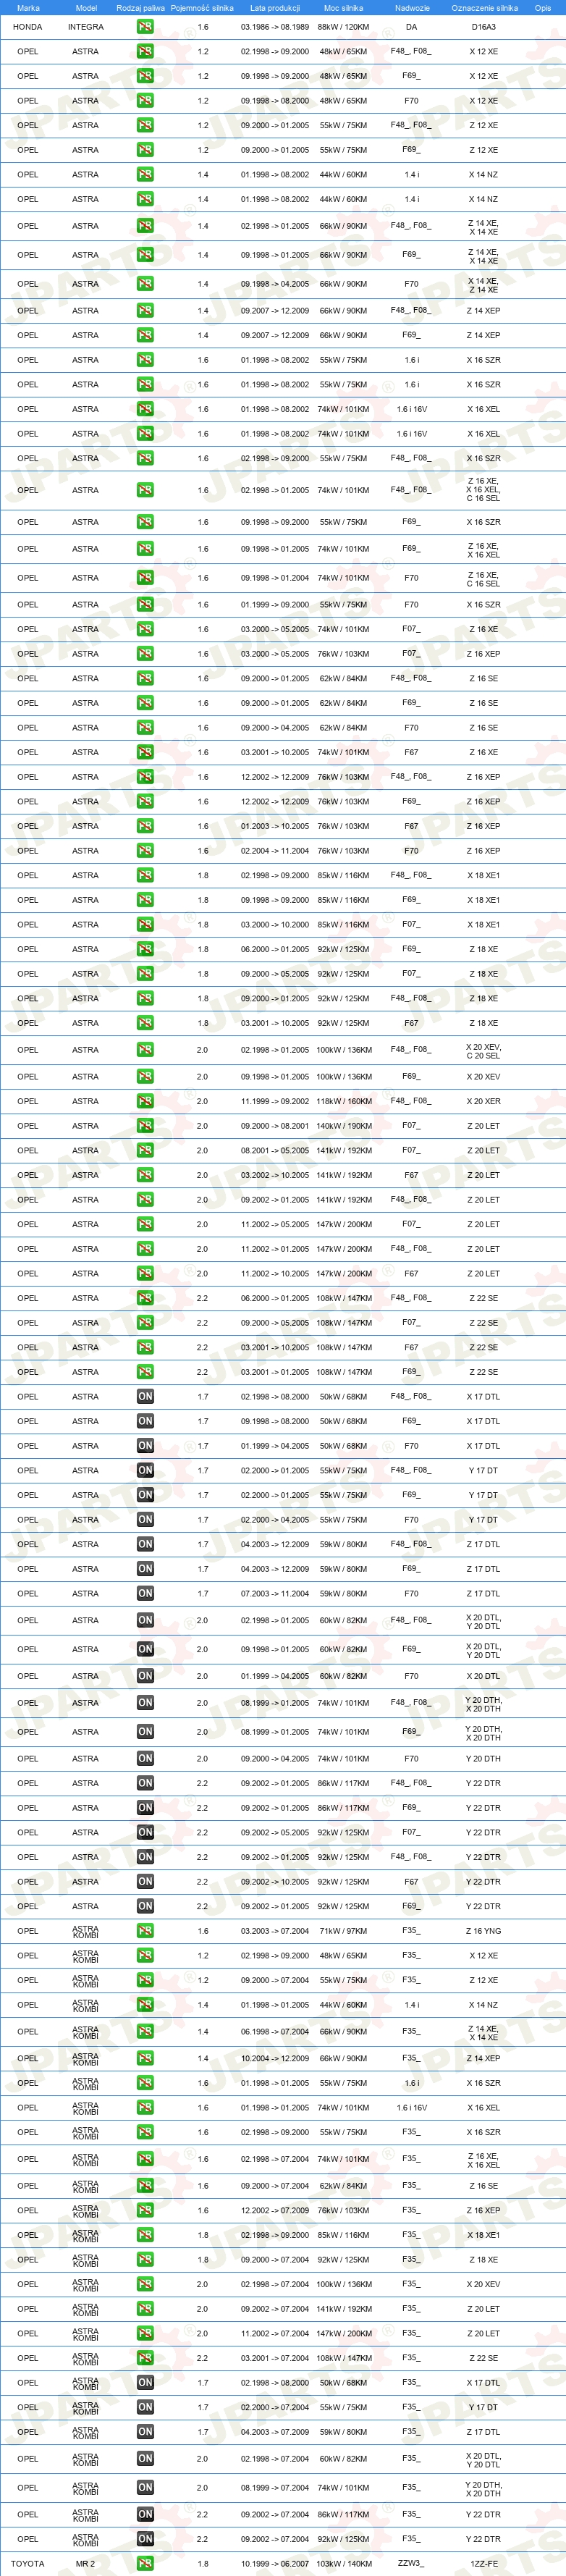Viewport: 566px width, 2576px height.
Task: Select production years 03.2003 -> 07.2004
Action: coord(275,1931)
